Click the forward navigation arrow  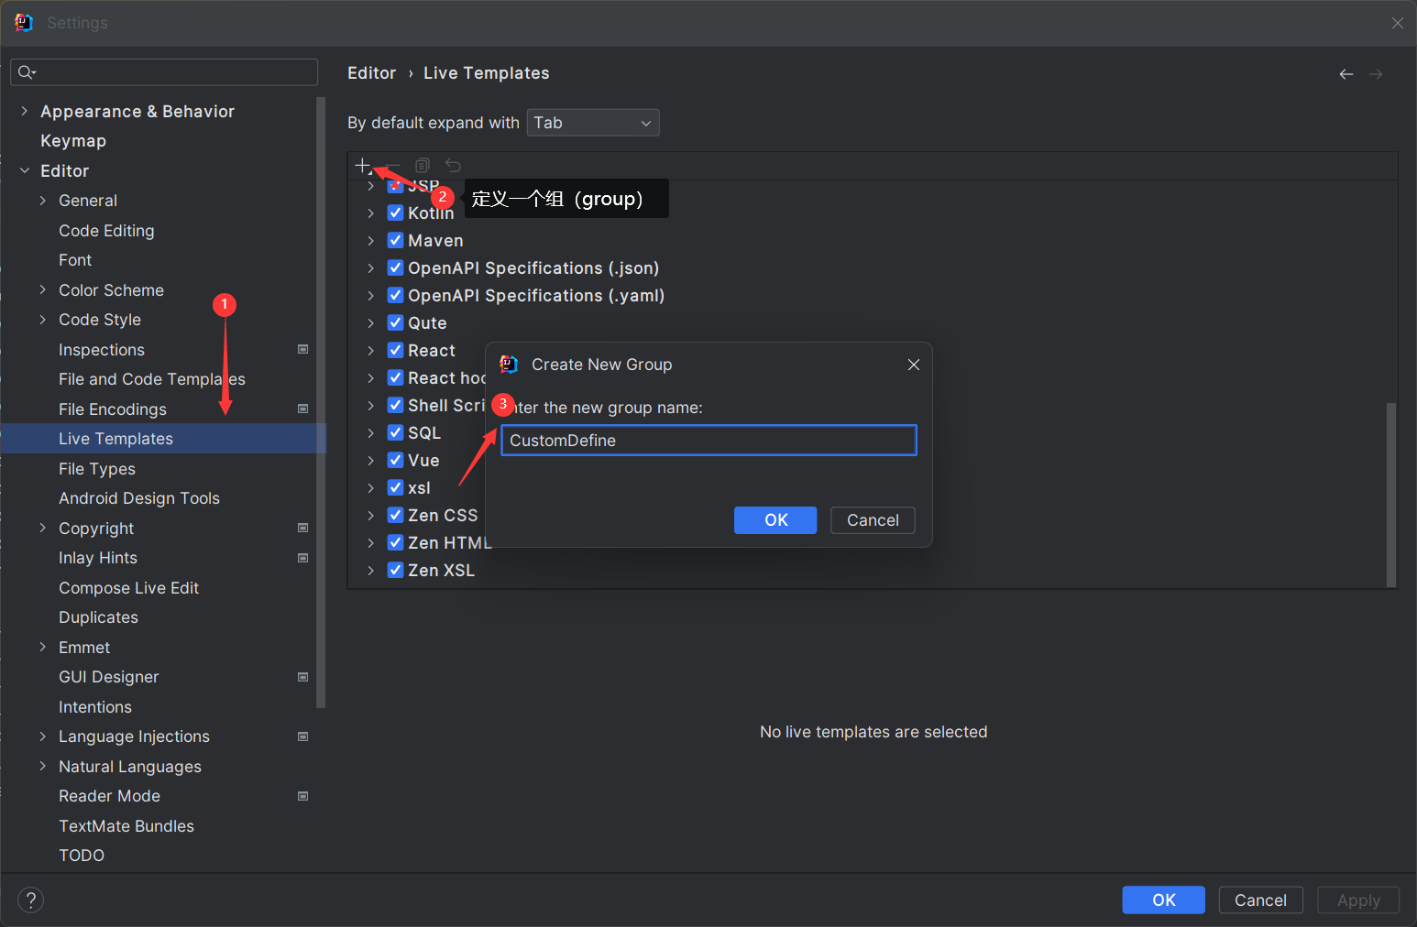[x=1376, y=74]
